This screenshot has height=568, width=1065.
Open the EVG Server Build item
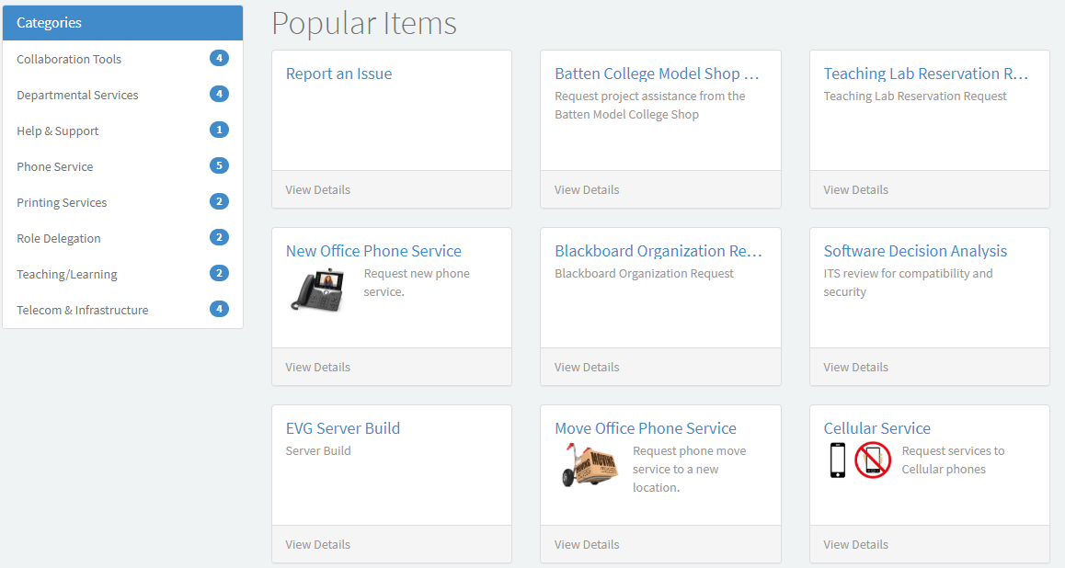click(x=342, y=428)
